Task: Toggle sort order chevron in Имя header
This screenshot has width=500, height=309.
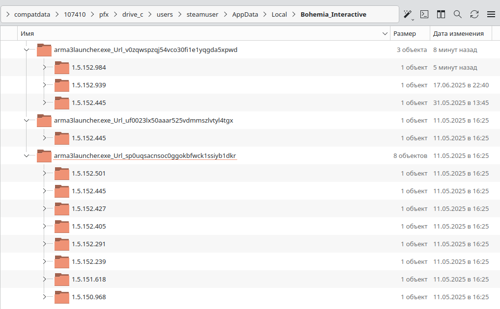Action: coord(385,33)
